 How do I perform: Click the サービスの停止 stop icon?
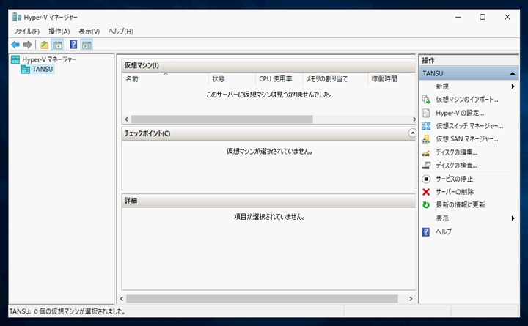tap(426, 179)
